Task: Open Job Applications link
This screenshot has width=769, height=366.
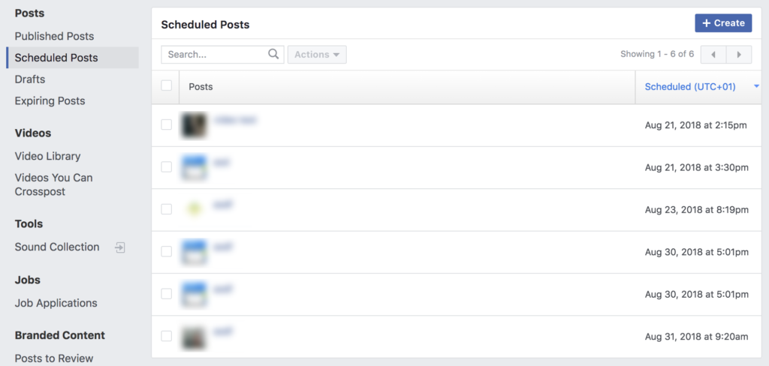Action: pos(56,303)
